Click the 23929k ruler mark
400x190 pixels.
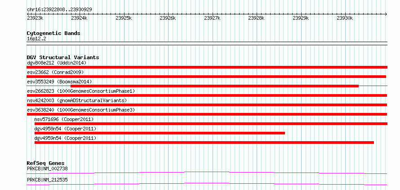point(301,18)
